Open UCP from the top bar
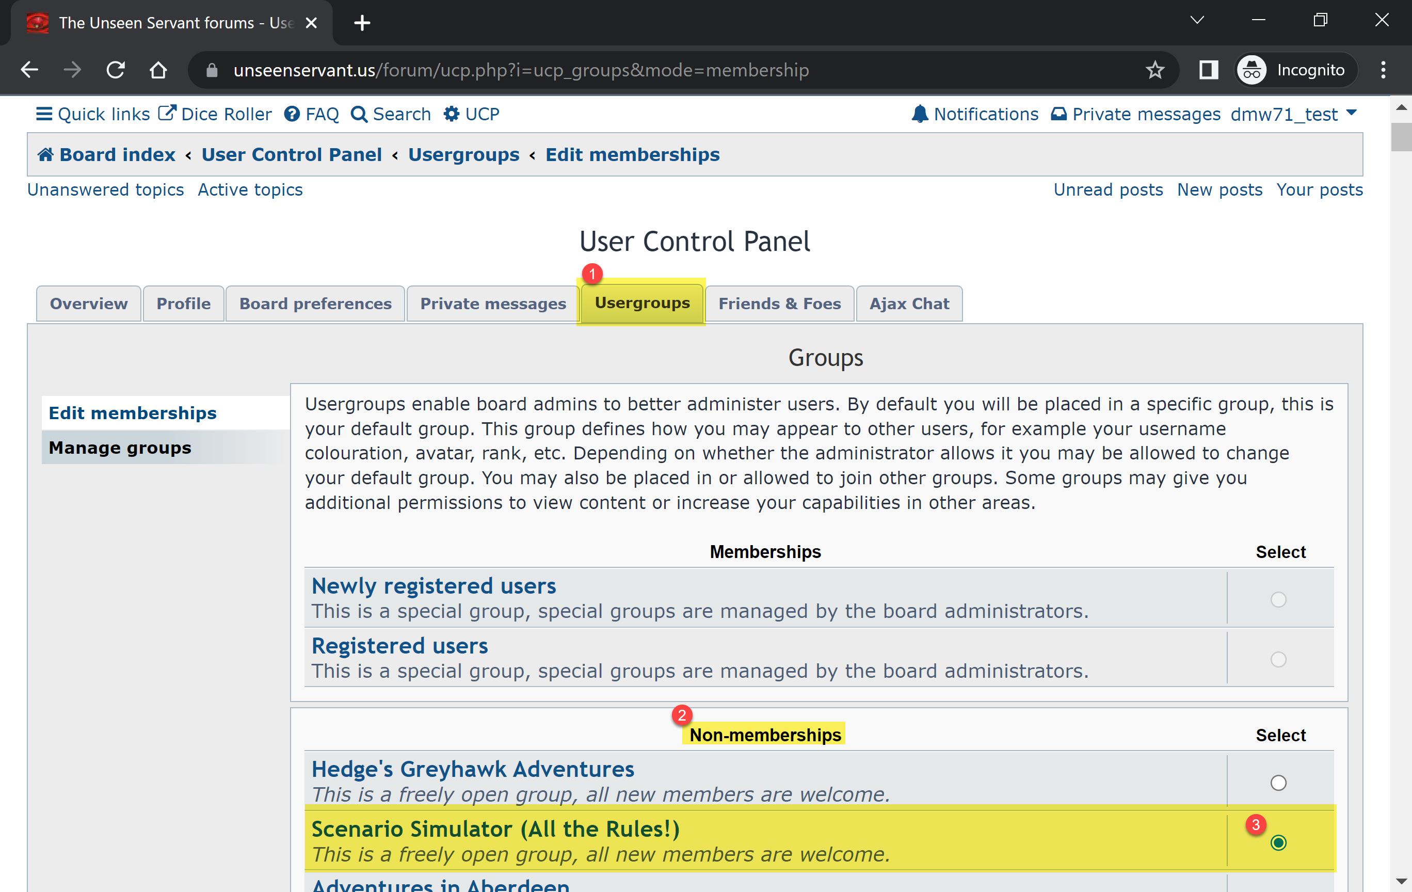The image size is (1412, 892). (x=471, y=114)
